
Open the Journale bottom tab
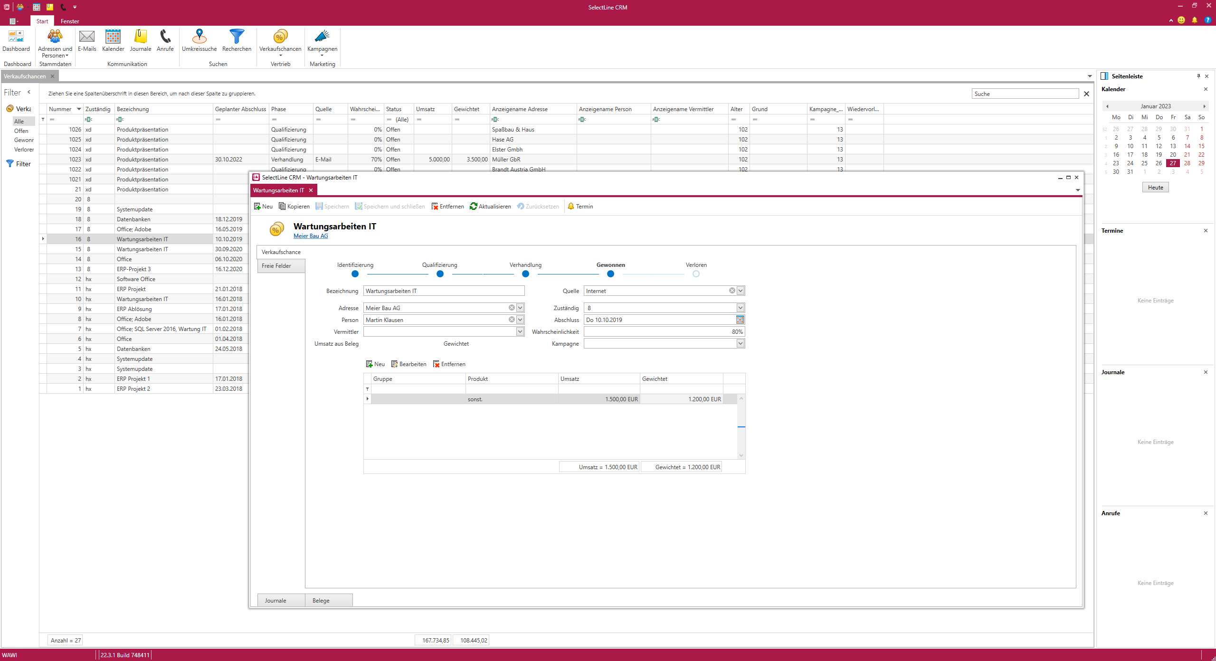(281, 600)
